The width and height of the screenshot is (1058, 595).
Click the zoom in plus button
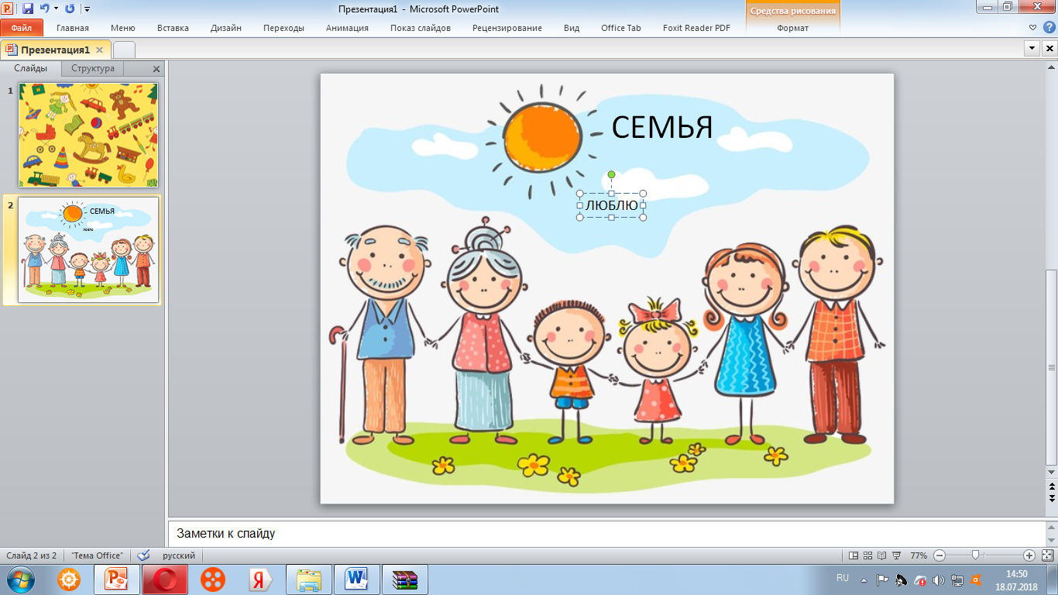tap(1029, 555)
